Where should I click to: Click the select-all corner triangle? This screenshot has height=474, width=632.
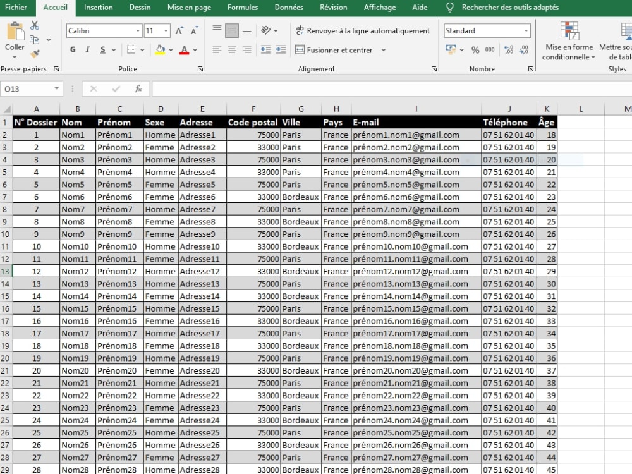pos(6,109)
